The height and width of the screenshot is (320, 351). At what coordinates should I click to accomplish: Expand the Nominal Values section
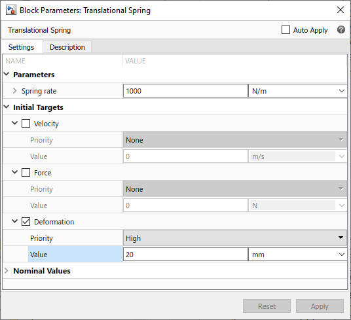(x=7, y=271)
